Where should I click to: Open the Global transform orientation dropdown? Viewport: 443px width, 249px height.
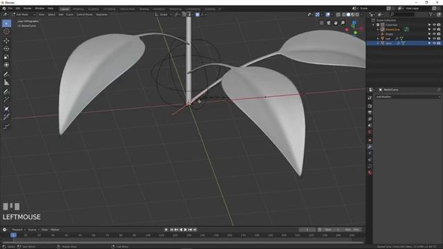(163, 15)
